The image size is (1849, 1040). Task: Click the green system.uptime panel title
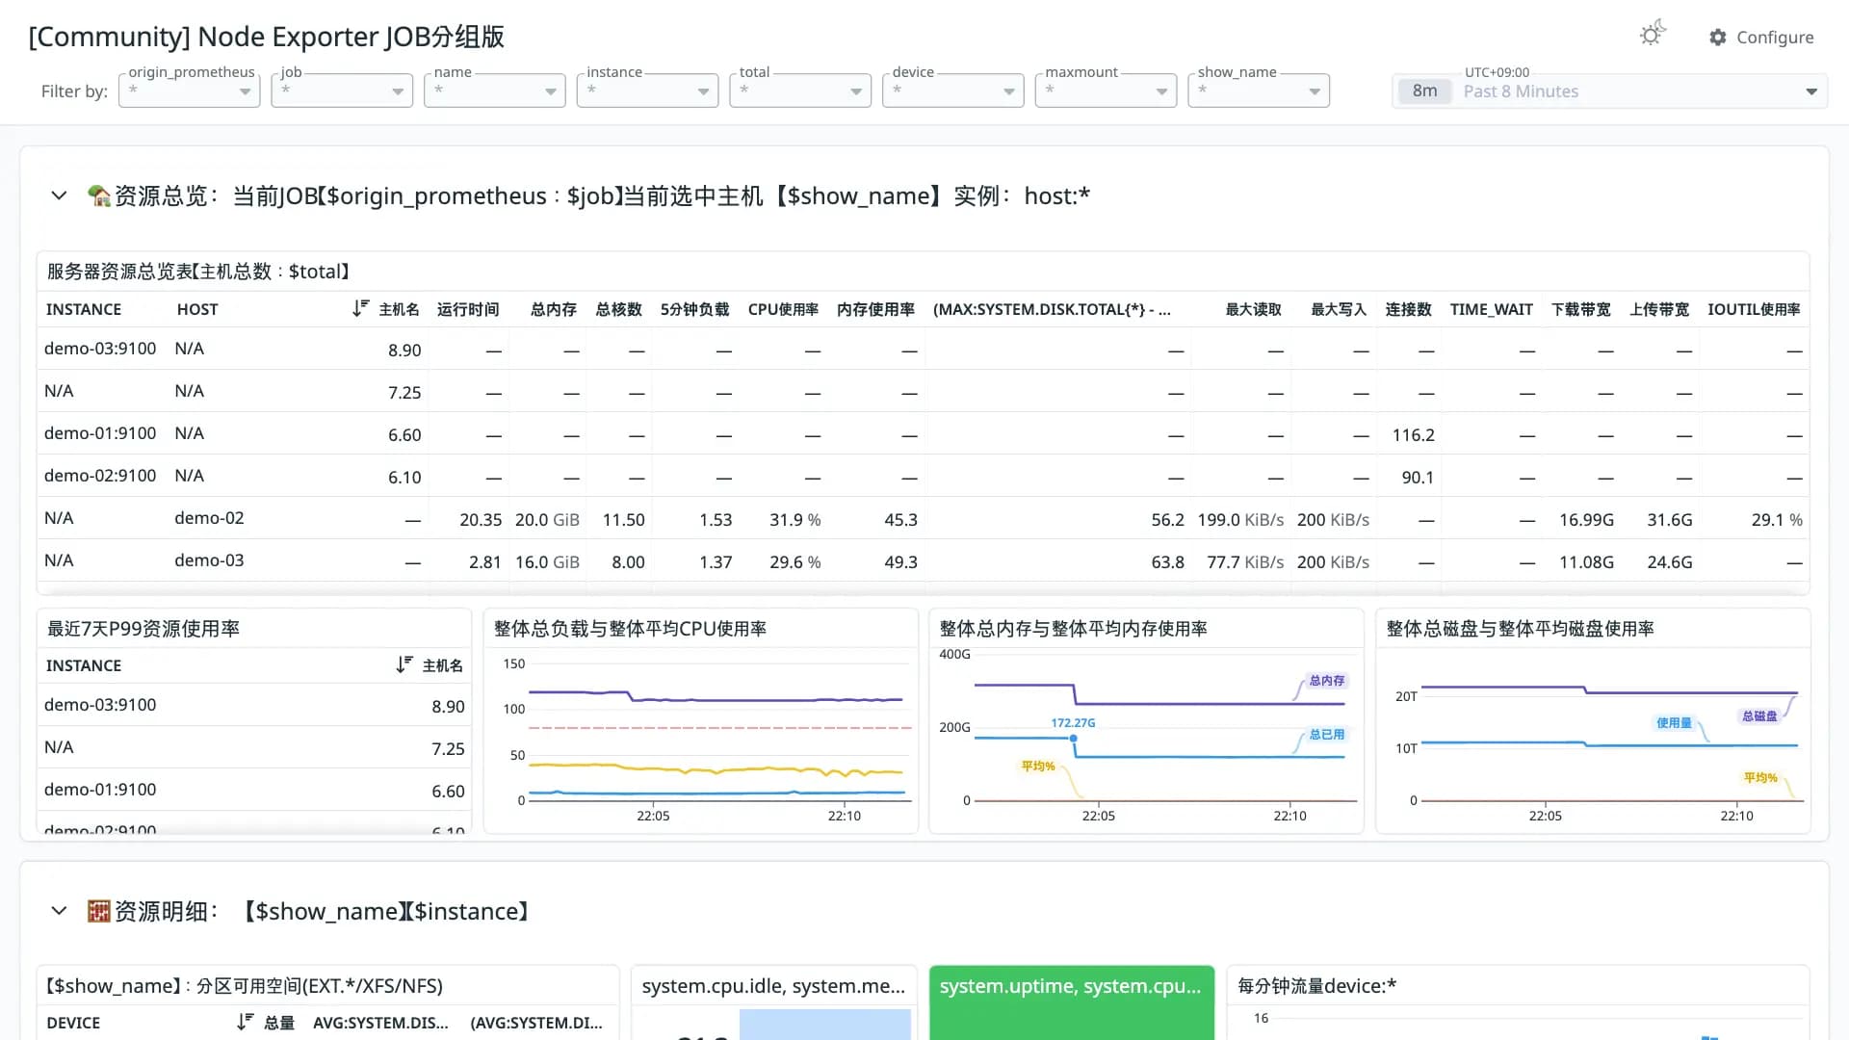tap(1070, 986)
